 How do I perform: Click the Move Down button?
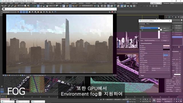[x=165, y=38]
